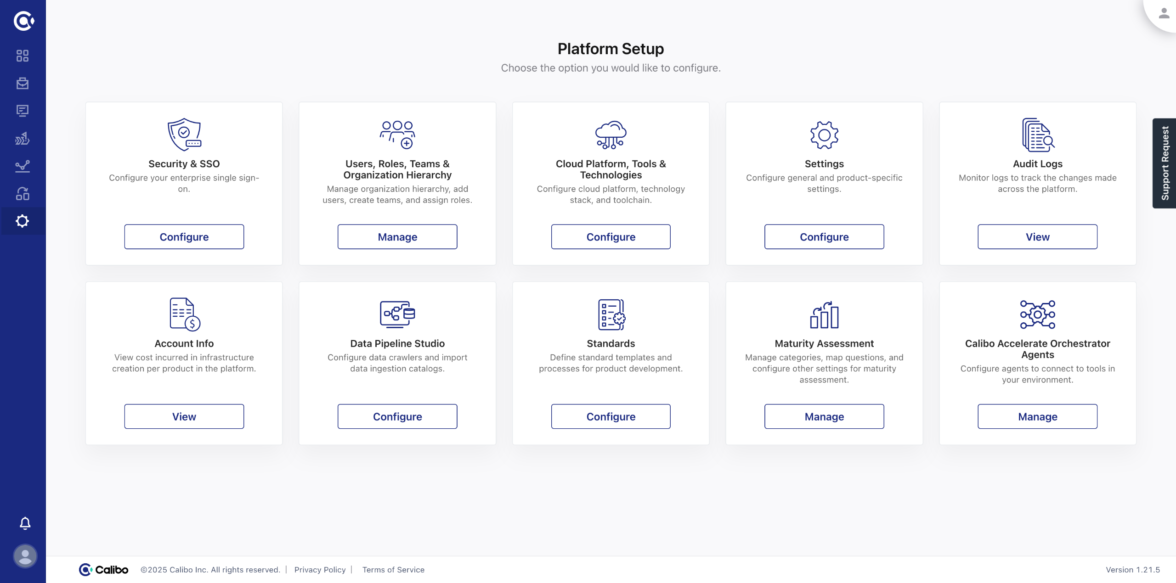1176x583 pixels.
Task: Open the Support Request side tab
Action: tap(1165, 163)
